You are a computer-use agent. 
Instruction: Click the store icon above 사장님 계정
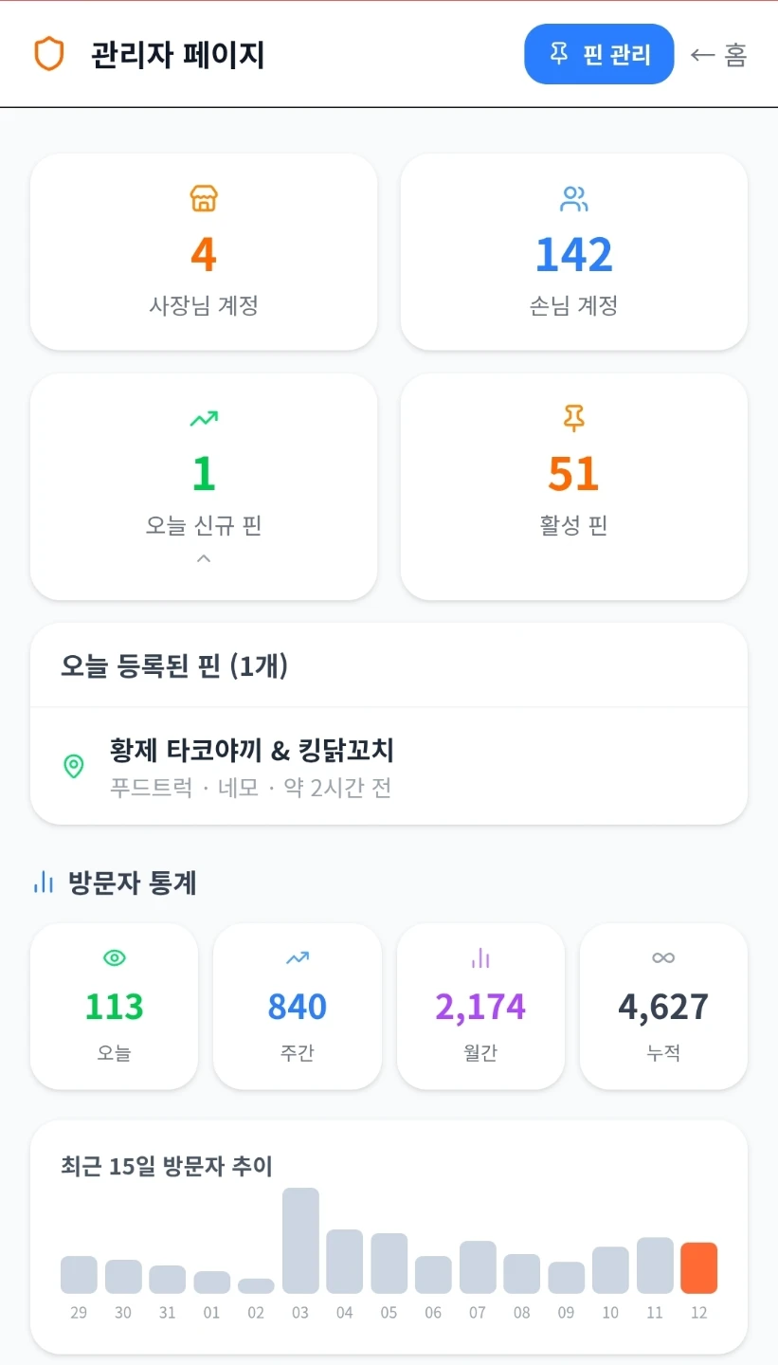click(204, 199)
